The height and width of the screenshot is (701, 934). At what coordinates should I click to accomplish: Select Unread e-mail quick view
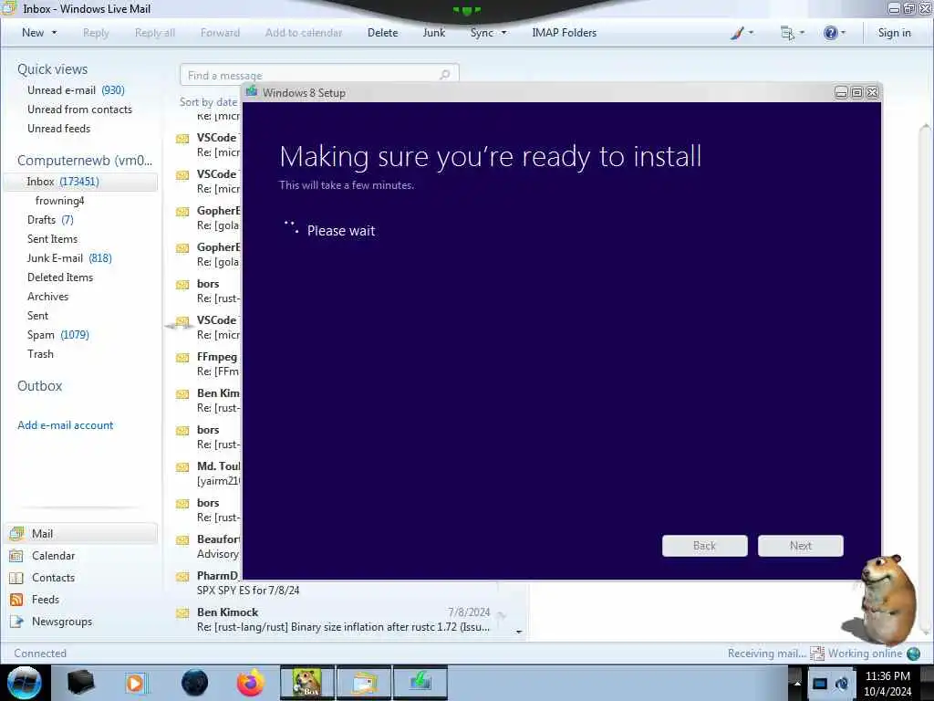pyautogui.click(x=76, y=90)
